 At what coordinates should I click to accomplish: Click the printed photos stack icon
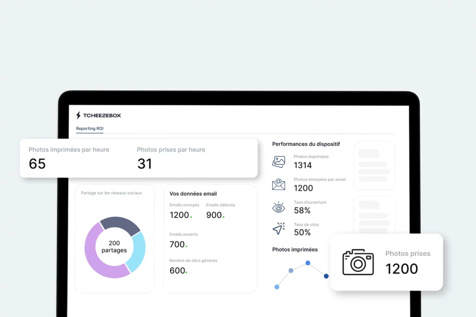coord(278,162)
